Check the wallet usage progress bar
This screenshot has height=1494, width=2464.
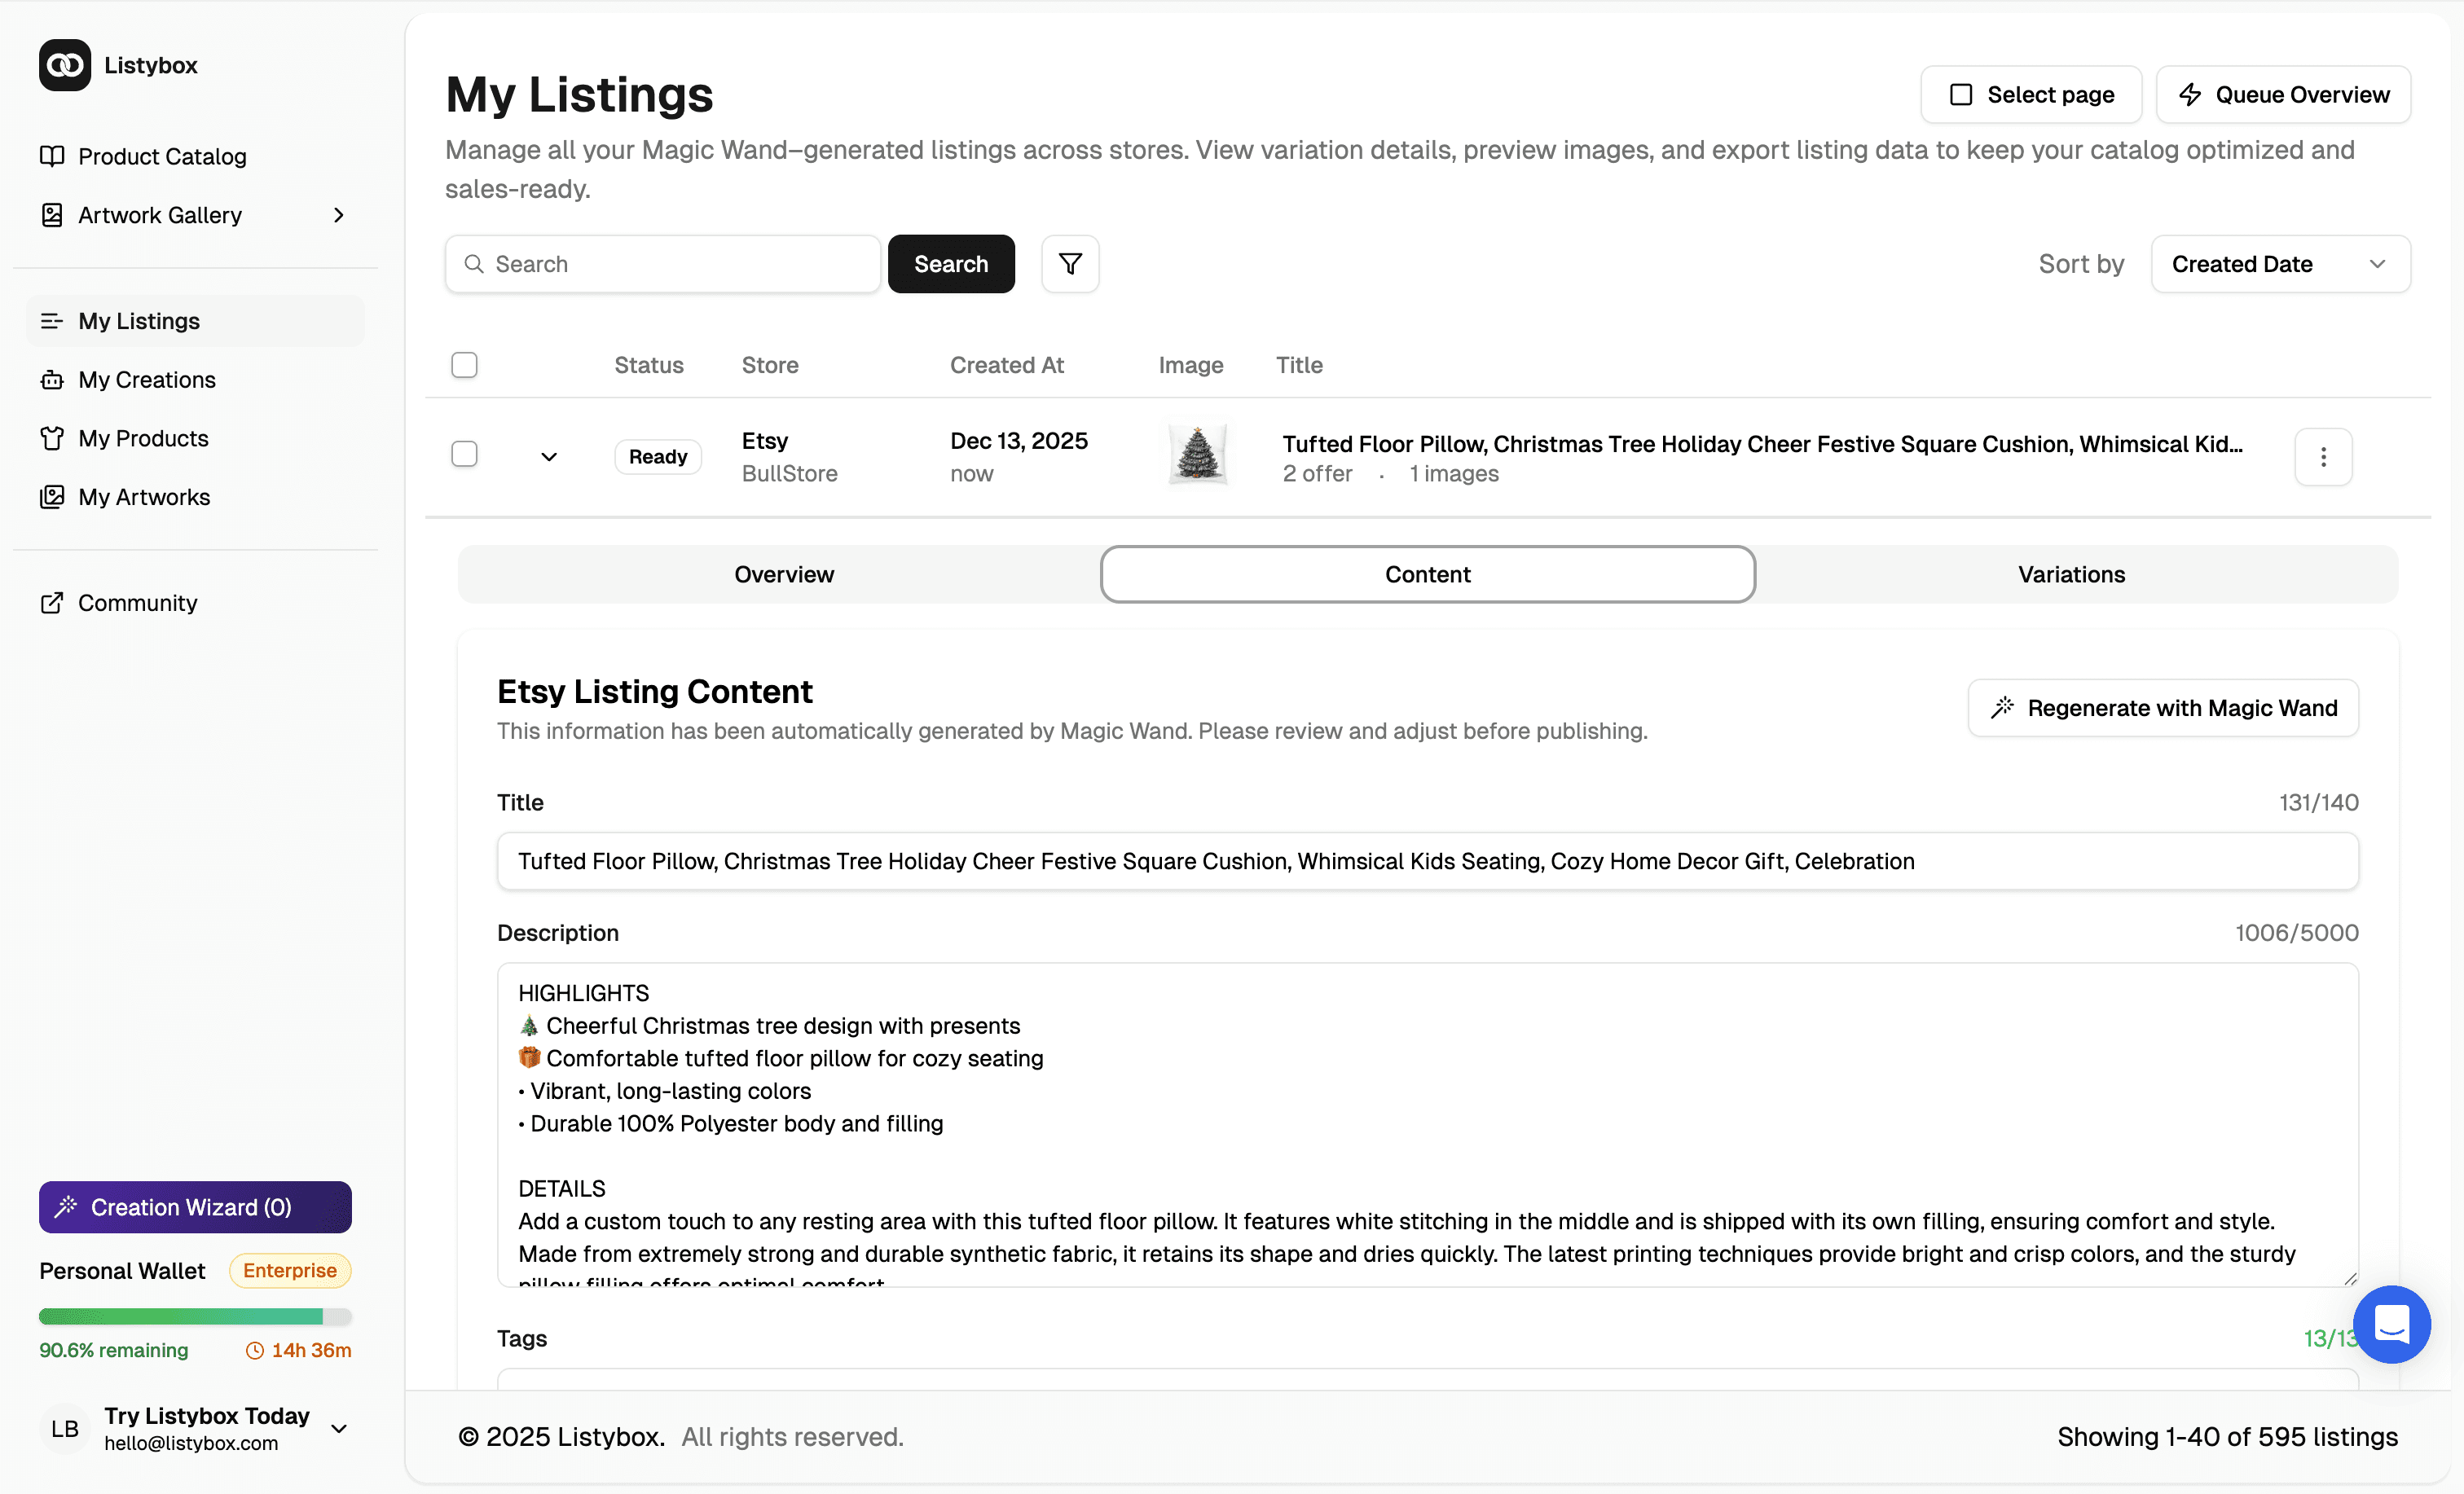[x=194, y=1316]
